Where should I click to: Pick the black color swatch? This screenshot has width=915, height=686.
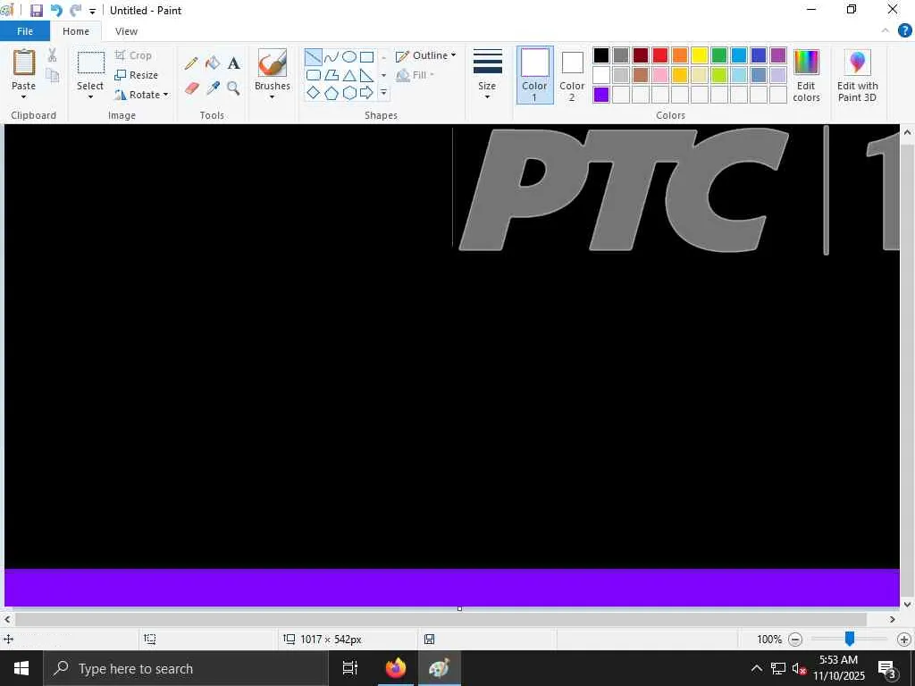point(601,55)
